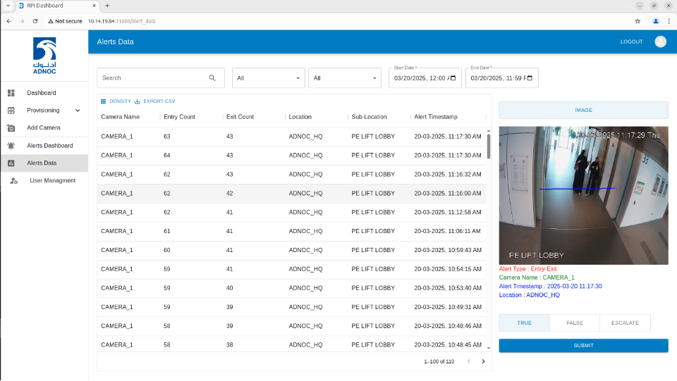Open Alerts Data from the sidebar
The image size is (677, 381).
tap(44, 163)
